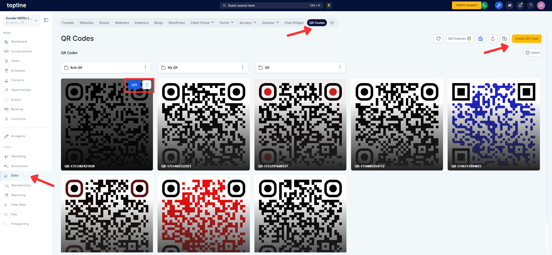Open Automation in the sidebar
Screen dimensions: 552x255
[x=20, y=166]
